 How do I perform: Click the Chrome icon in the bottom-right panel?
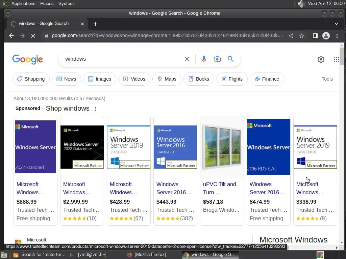[x=320, y=255]
